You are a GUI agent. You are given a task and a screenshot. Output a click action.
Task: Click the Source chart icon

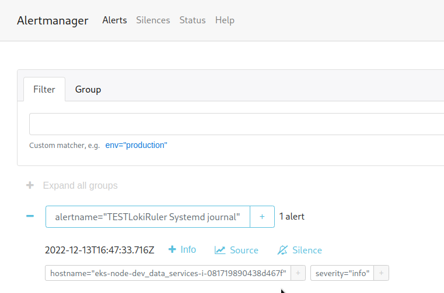(220, 250)
